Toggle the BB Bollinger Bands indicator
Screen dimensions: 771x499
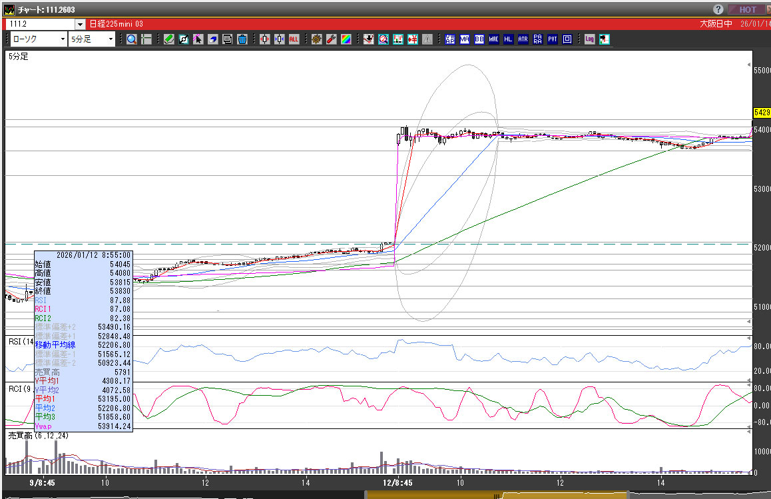pyautogui.click(x=479, y=39)
